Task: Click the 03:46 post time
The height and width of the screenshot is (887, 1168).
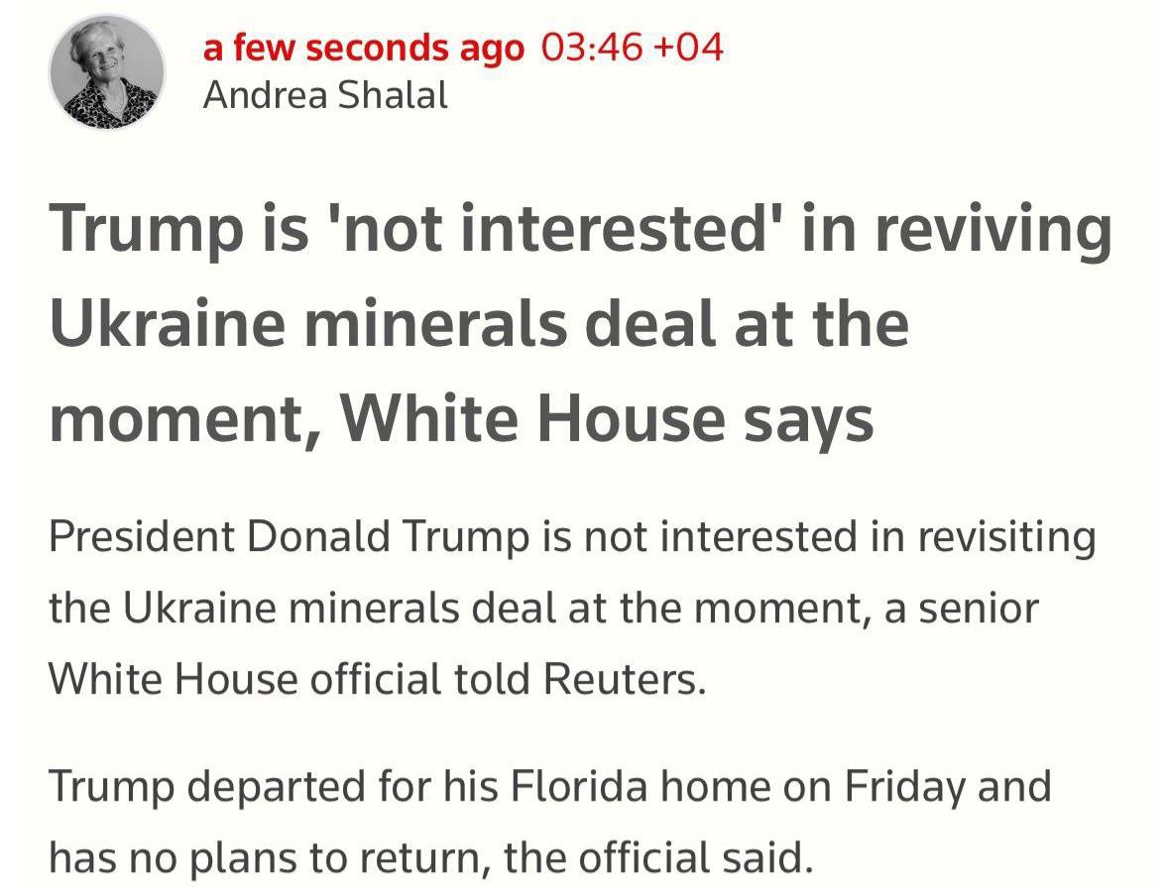Action: 592,48
